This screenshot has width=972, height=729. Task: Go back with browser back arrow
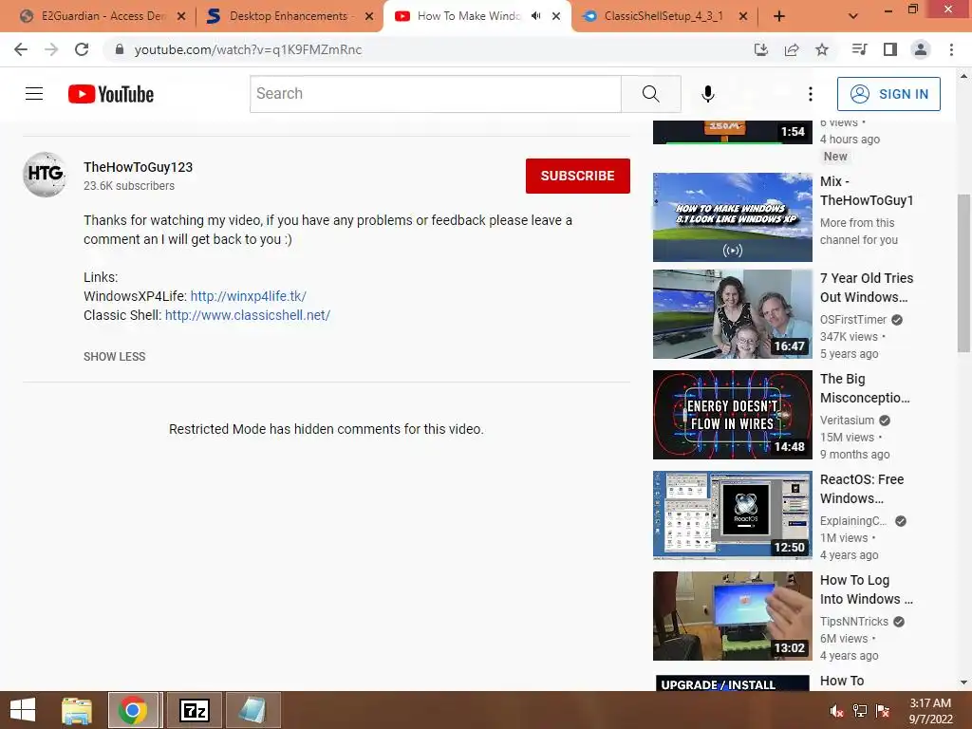click(21, 49)
